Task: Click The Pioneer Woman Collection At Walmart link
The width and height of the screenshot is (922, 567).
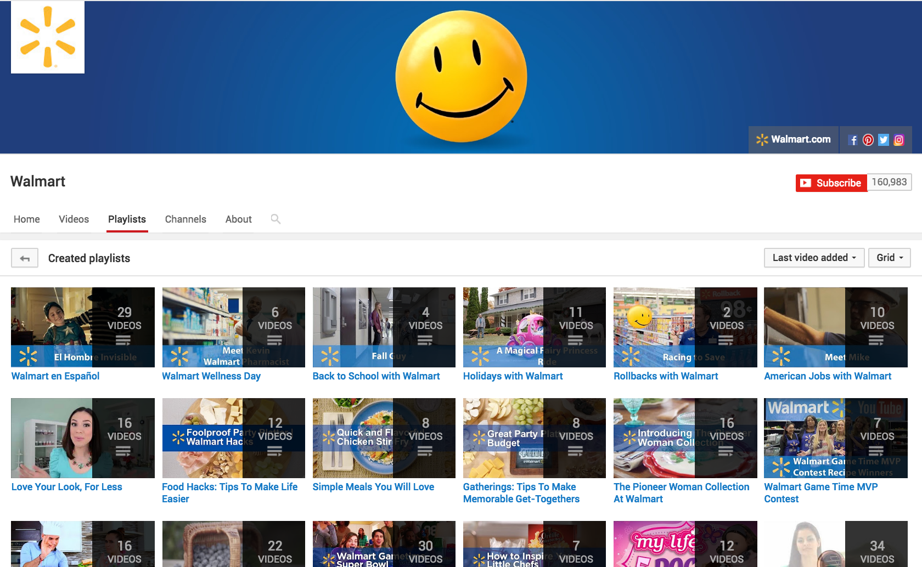Action: tap(681, 493)
